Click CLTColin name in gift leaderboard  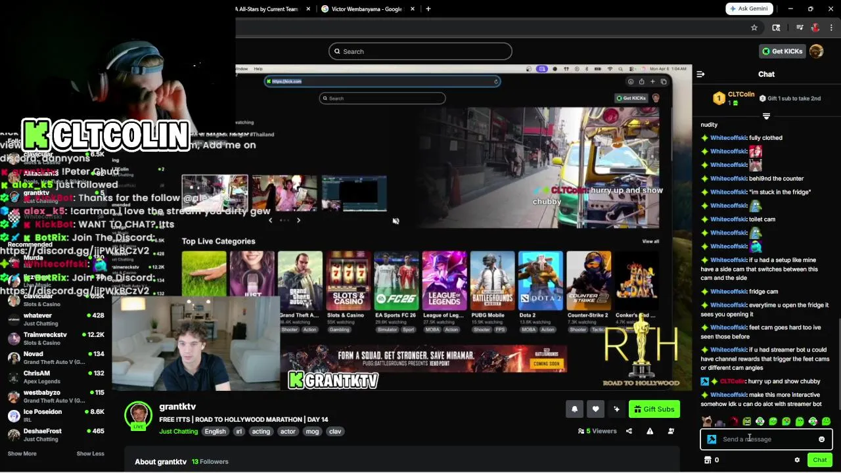[740, 95]
